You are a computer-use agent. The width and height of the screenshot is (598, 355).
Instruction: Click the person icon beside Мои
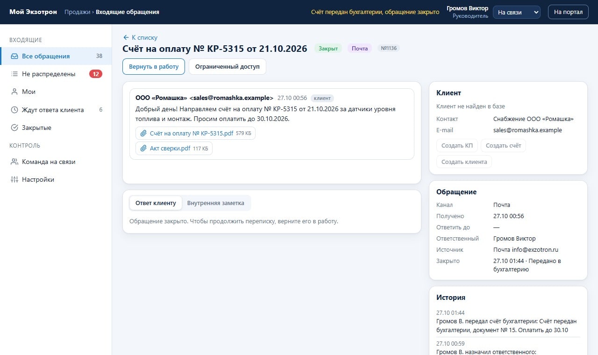pos(14,92)
